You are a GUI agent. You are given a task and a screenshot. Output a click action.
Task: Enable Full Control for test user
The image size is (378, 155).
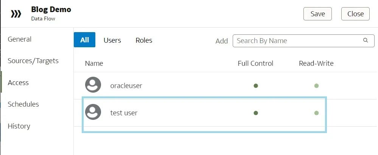[x=256, y=113]
